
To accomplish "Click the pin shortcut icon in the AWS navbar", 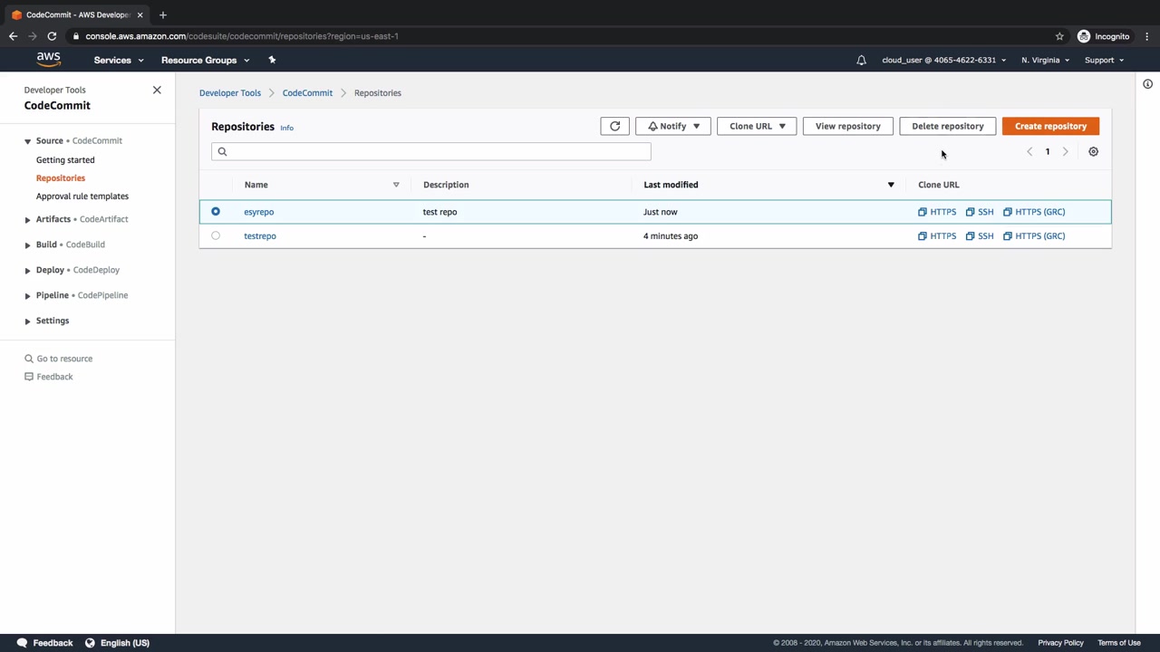I will pos(272,60).
